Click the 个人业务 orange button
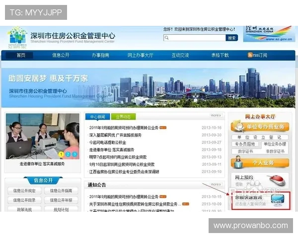Screen dimensions: 298x238 click(260, 163)
